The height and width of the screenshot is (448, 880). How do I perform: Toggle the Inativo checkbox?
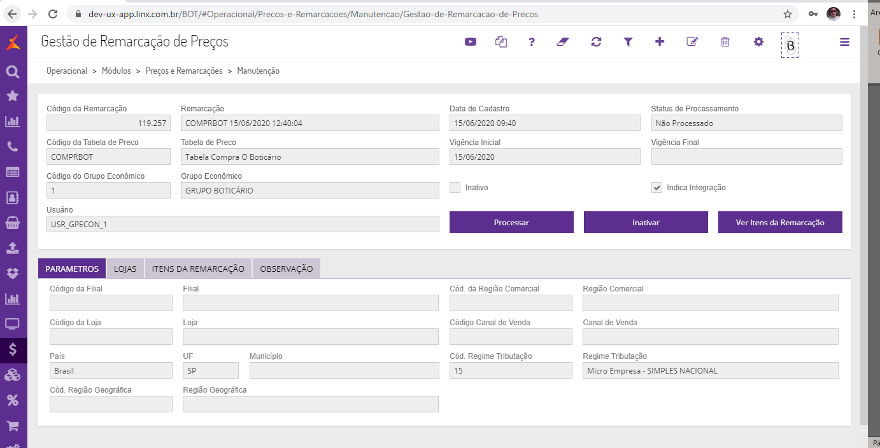pos(455,188)
